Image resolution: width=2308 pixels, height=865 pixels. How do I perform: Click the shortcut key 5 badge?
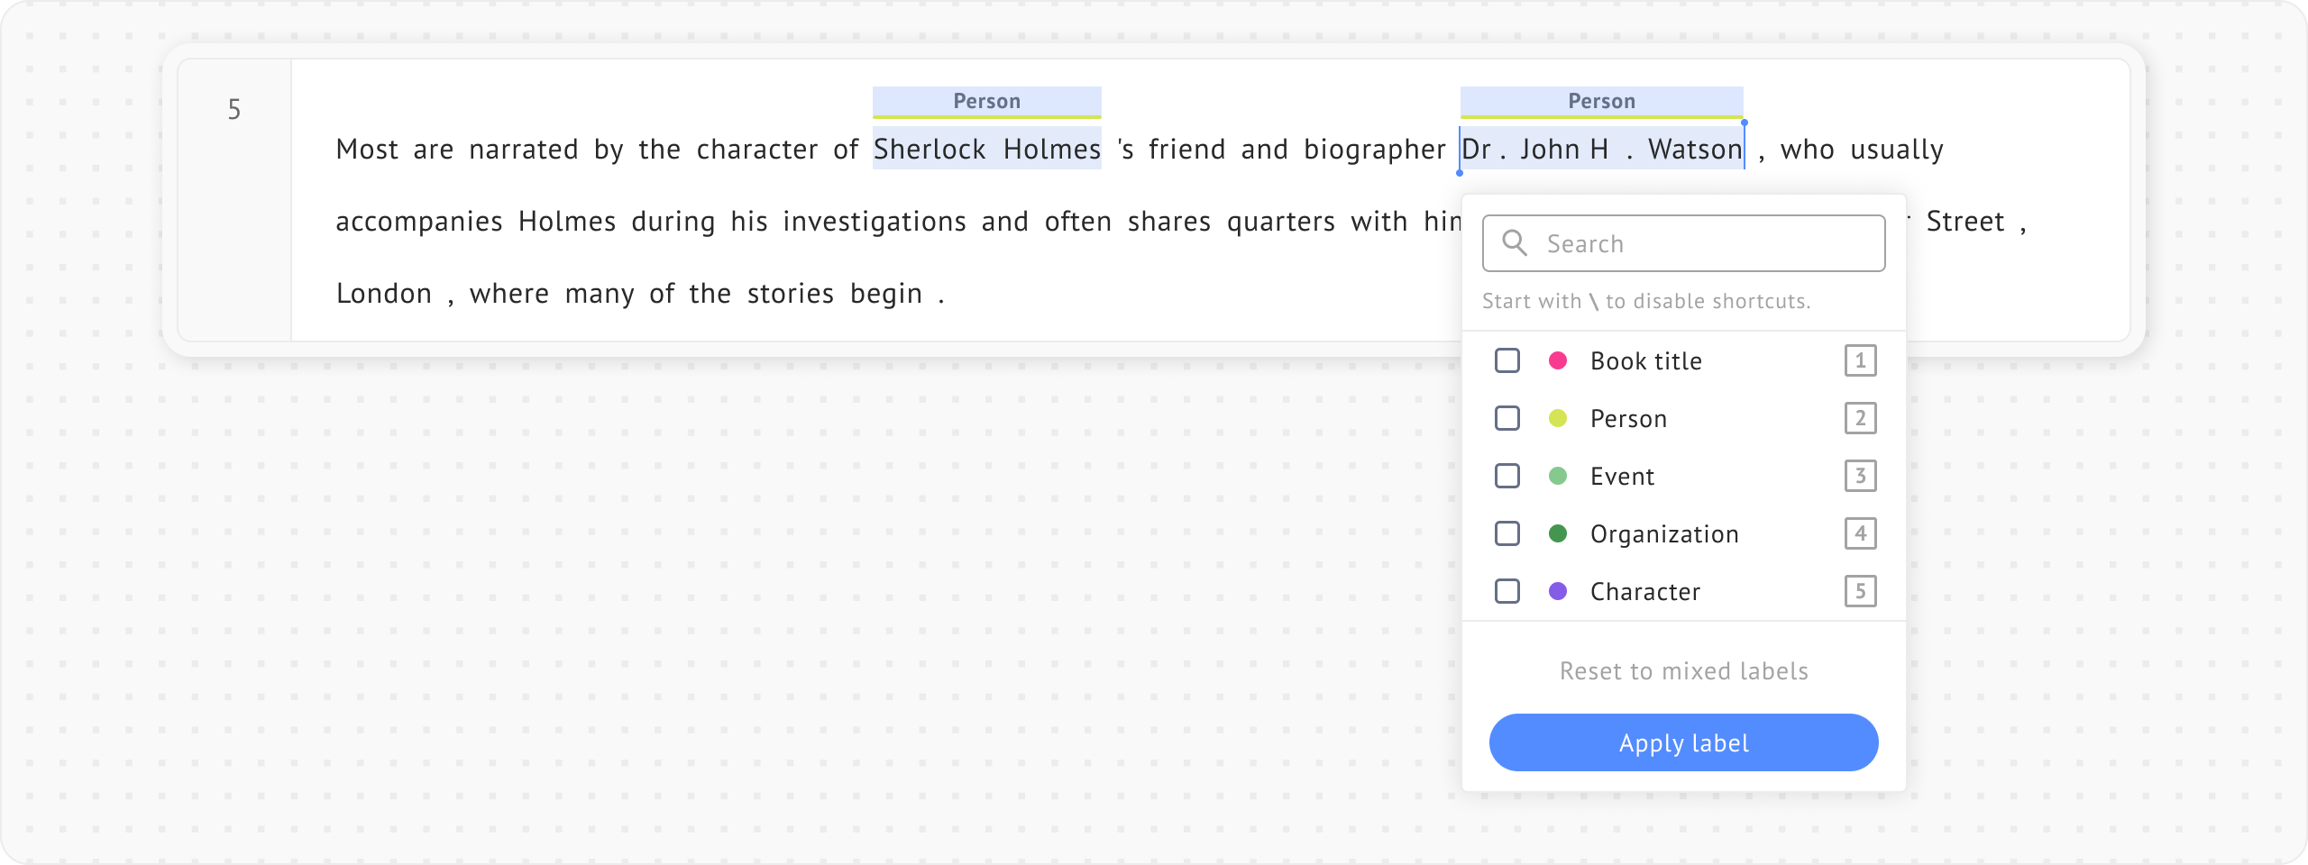1860,591
